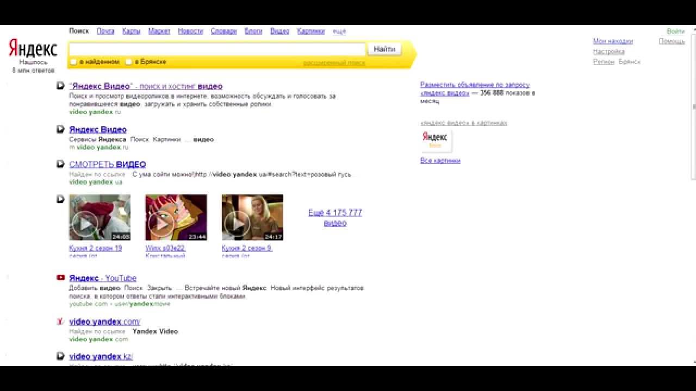Enable the "в Брянске" checkbox
The image size is (696, 391).
(x=129, y=62)
